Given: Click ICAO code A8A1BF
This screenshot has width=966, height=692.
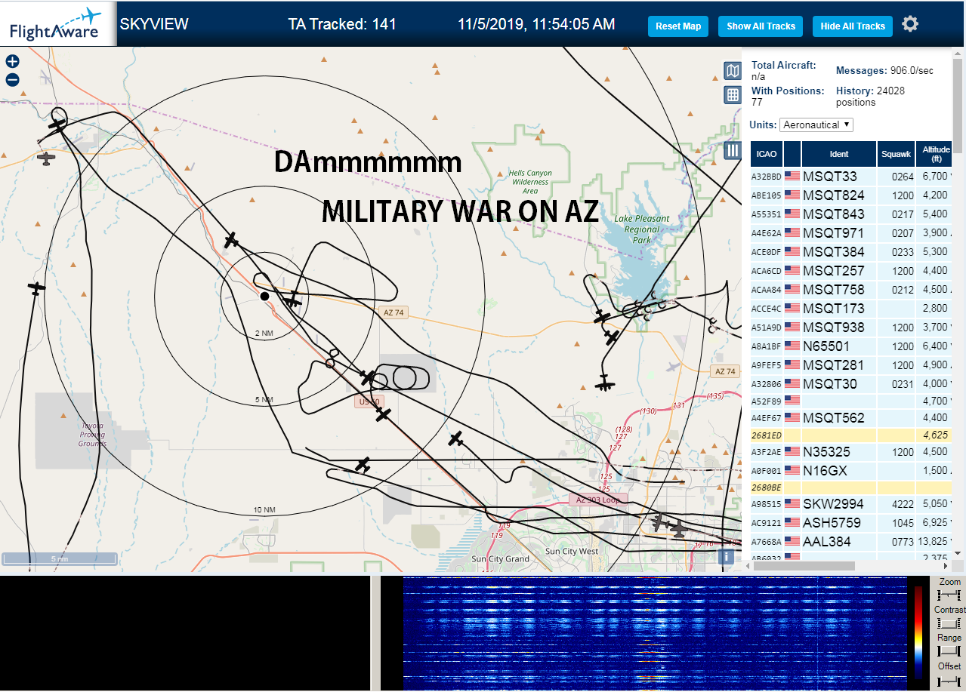Looking at the screenshot, I should [766, 346].
